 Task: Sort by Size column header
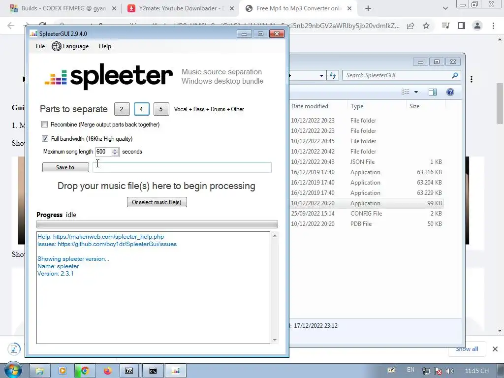pyautogui.click(x=414, y=106)
